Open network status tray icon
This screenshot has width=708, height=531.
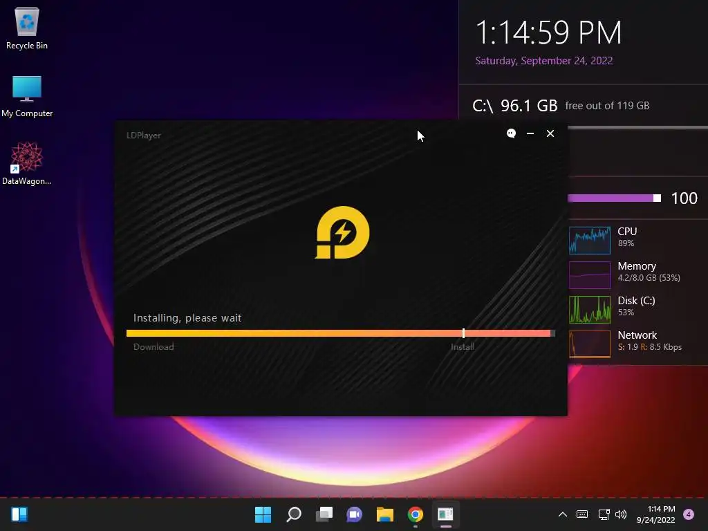(x=604, y=514)
